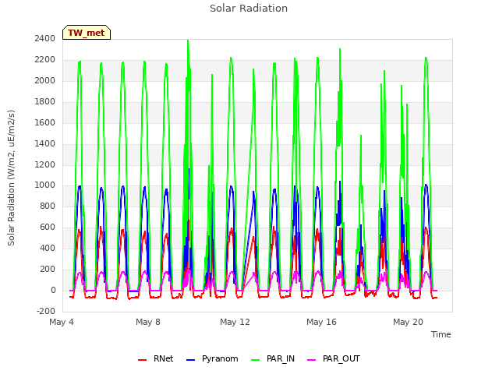Click the -200 y-axis tick label

point(46,312)
